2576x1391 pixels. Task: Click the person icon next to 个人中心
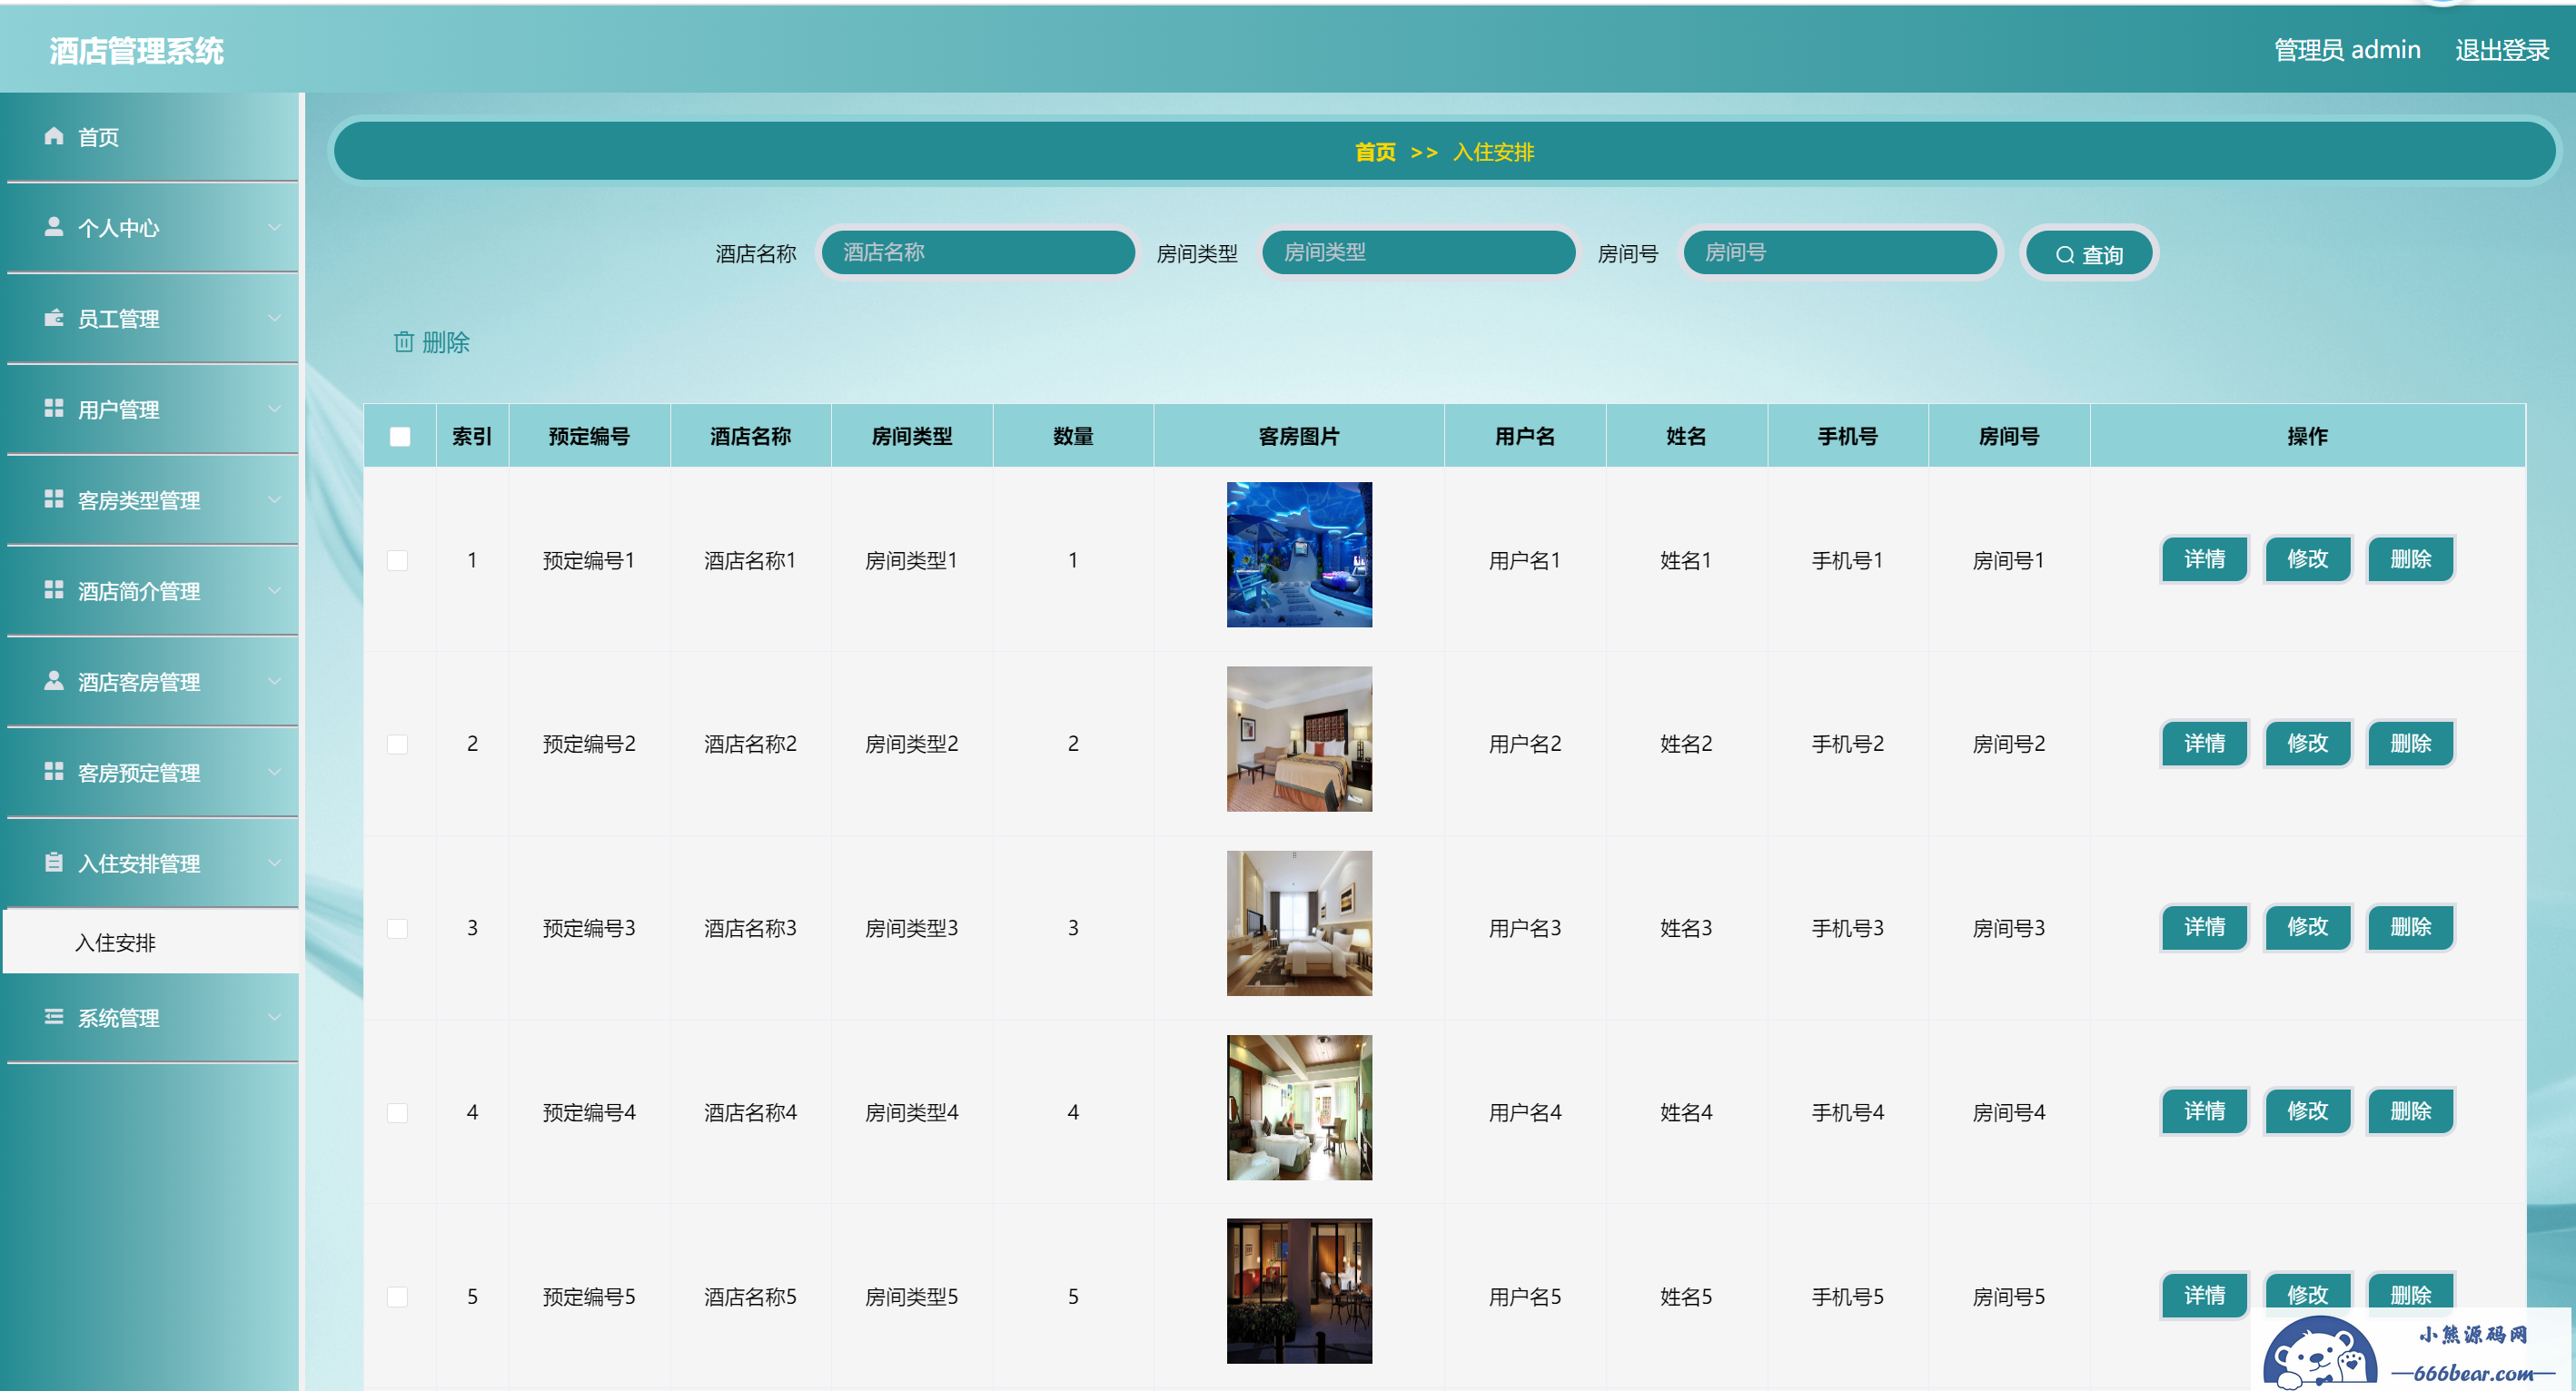54,227
